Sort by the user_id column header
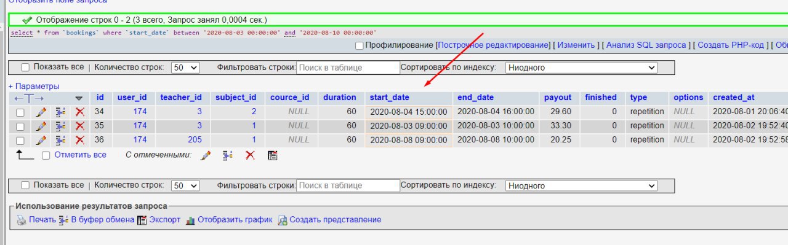The image size is (788, 245). pyautogui.click(x=132, y=98)
